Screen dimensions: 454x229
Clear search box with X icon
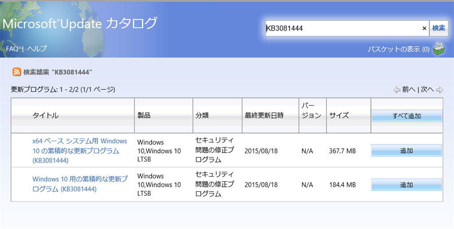pyautogui.click(x=424, y=28)
